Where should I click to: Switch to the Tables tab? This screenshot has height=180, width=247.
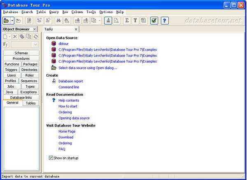tap(30, 103)
